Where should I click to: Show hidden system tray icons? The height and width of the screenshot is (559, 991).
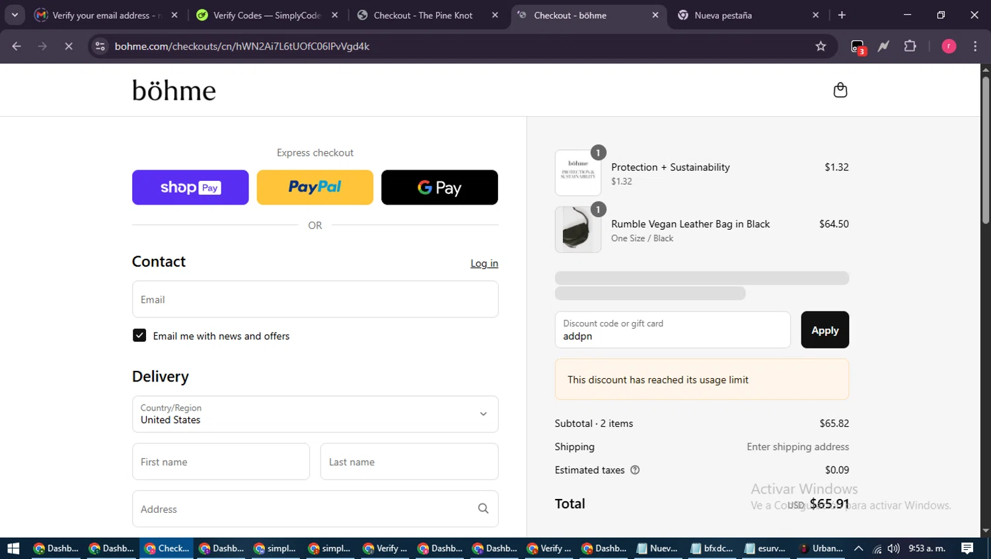click(858, 548)
